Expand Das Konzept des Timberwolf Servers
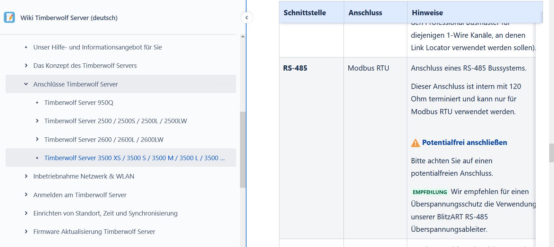The image size is (554, 247). tap(26, 65)
